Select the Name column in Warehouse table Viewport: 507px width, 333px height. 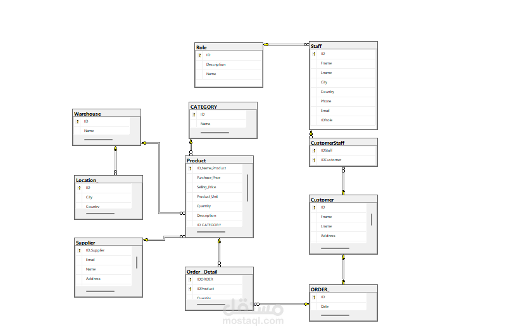(102, 131)
